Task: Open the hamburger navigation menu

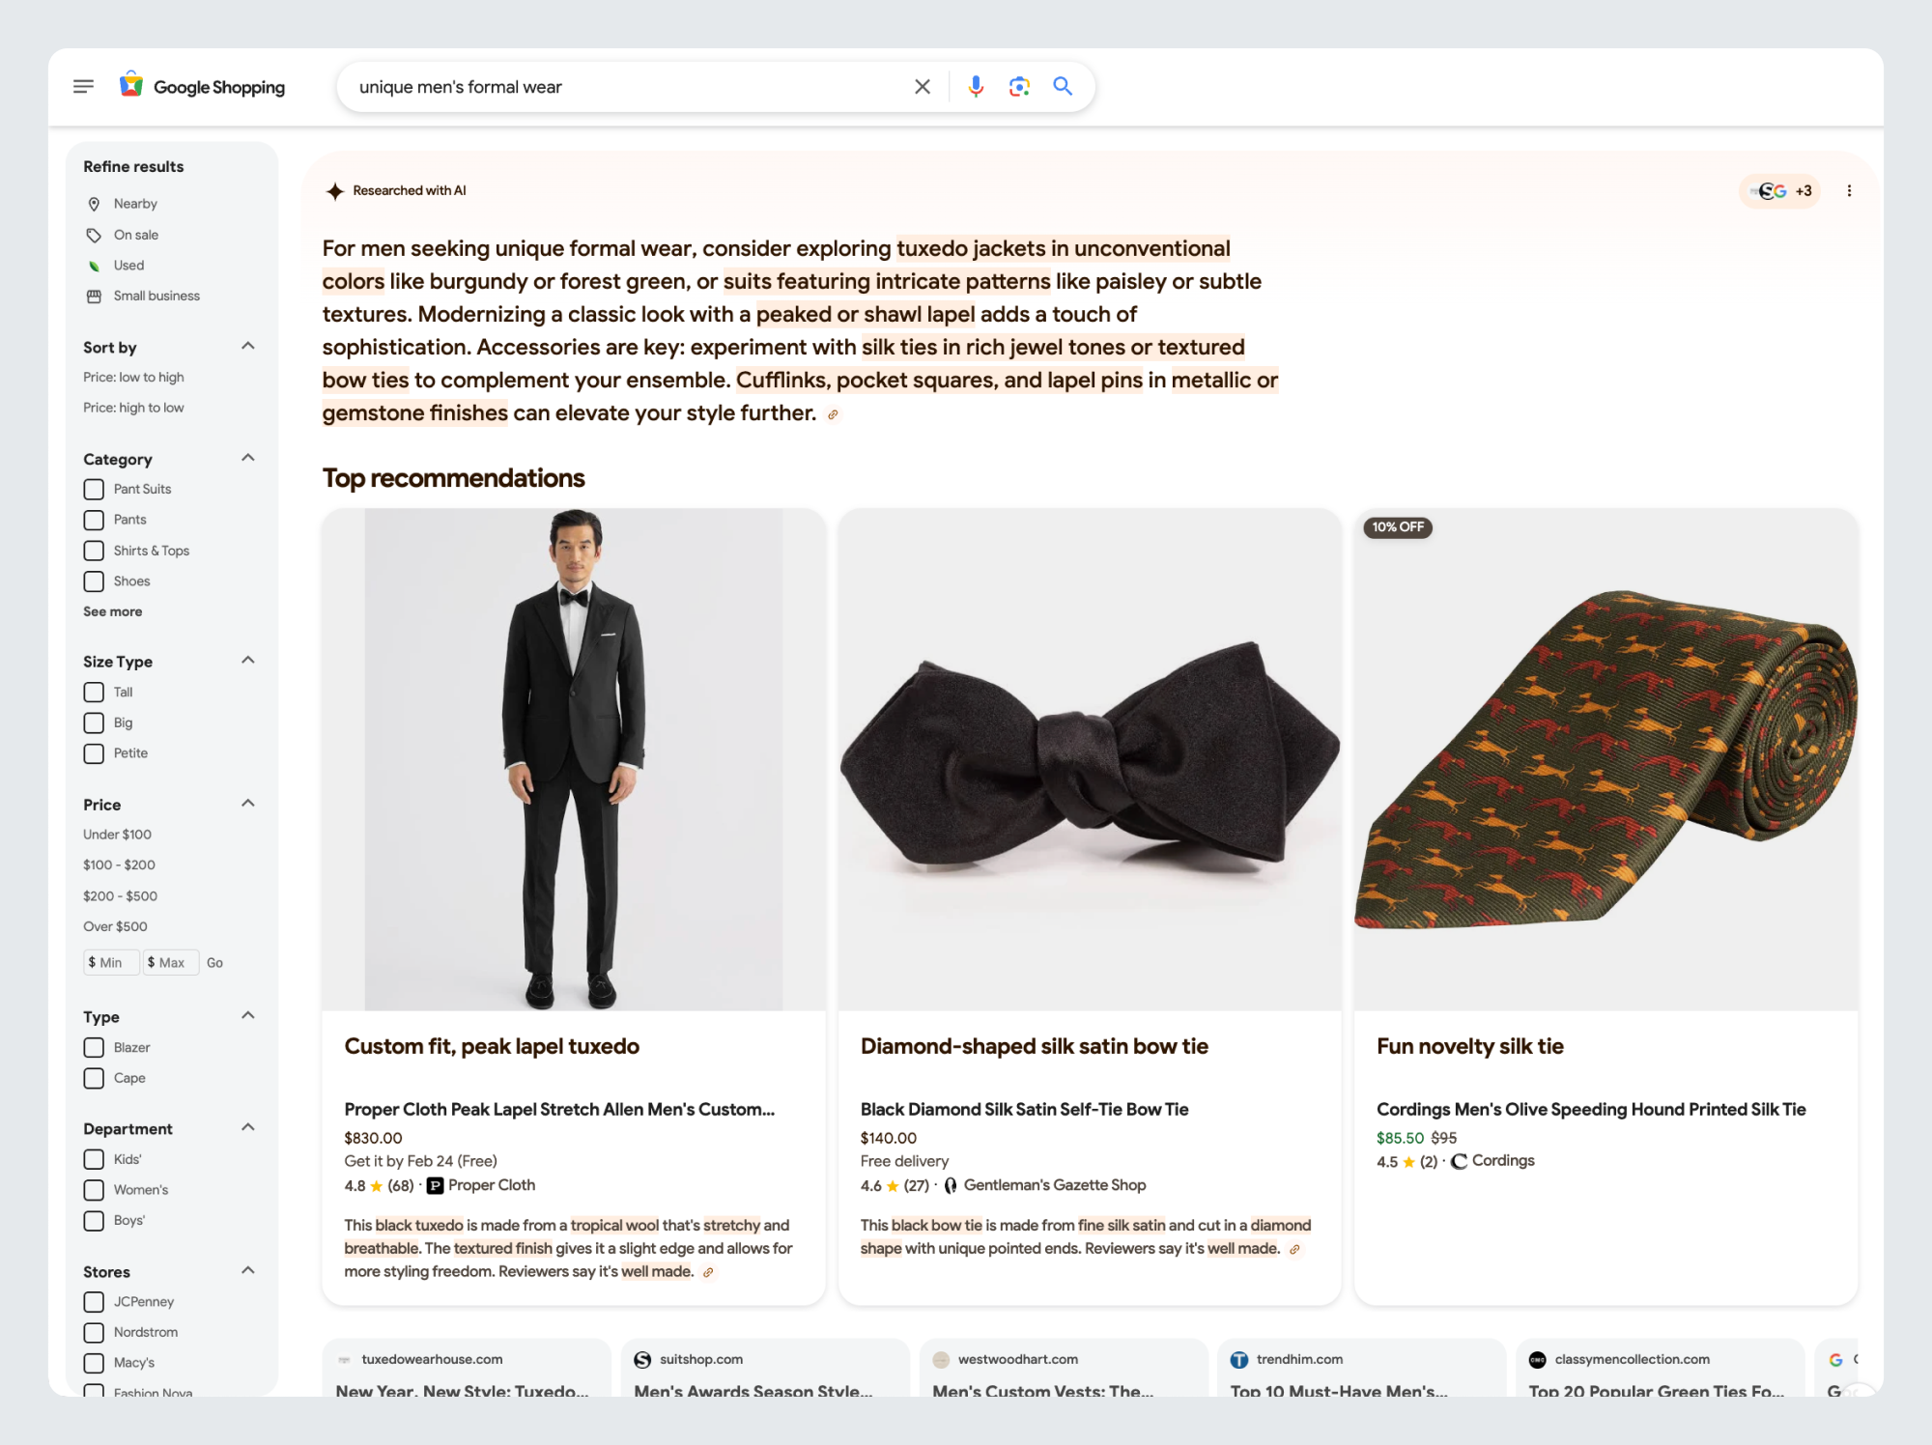Action: point(83,87)
